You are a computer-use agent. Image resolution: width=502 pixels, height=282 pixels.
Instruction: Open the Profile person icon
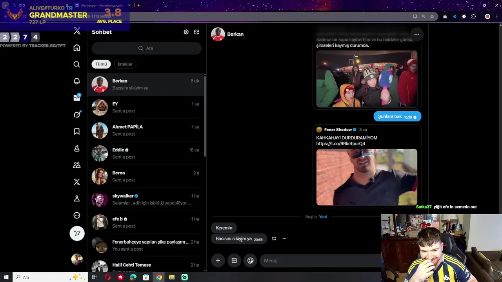[x=77, y=199]
